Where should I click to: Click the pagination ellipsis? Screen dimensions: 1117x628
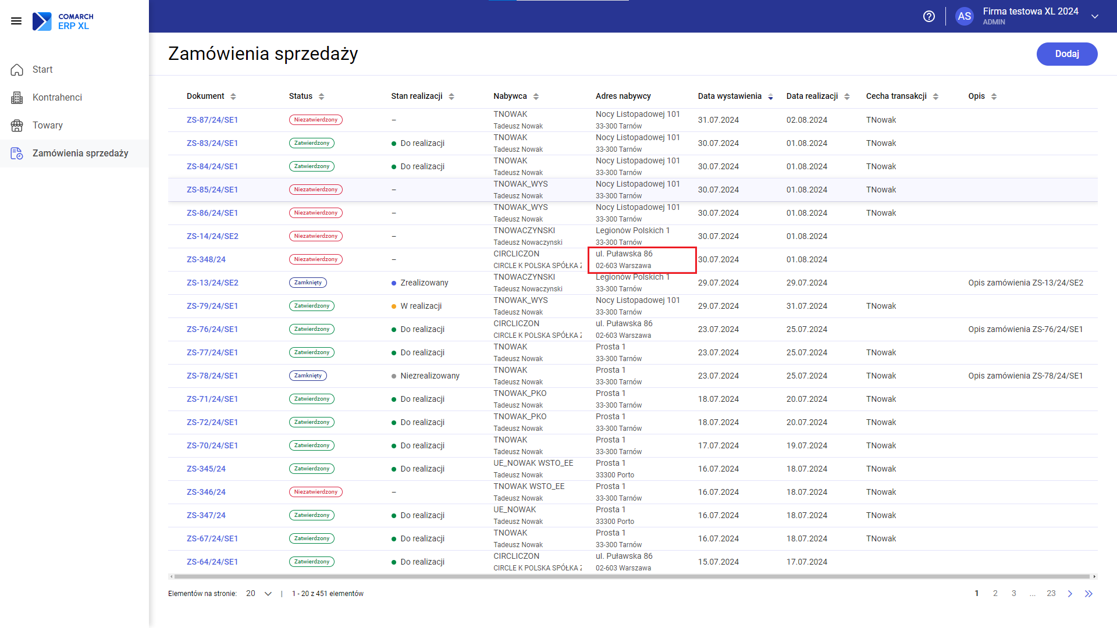1032,595
